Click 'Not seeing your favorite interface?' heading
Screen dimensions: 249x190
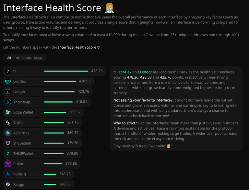143,100
